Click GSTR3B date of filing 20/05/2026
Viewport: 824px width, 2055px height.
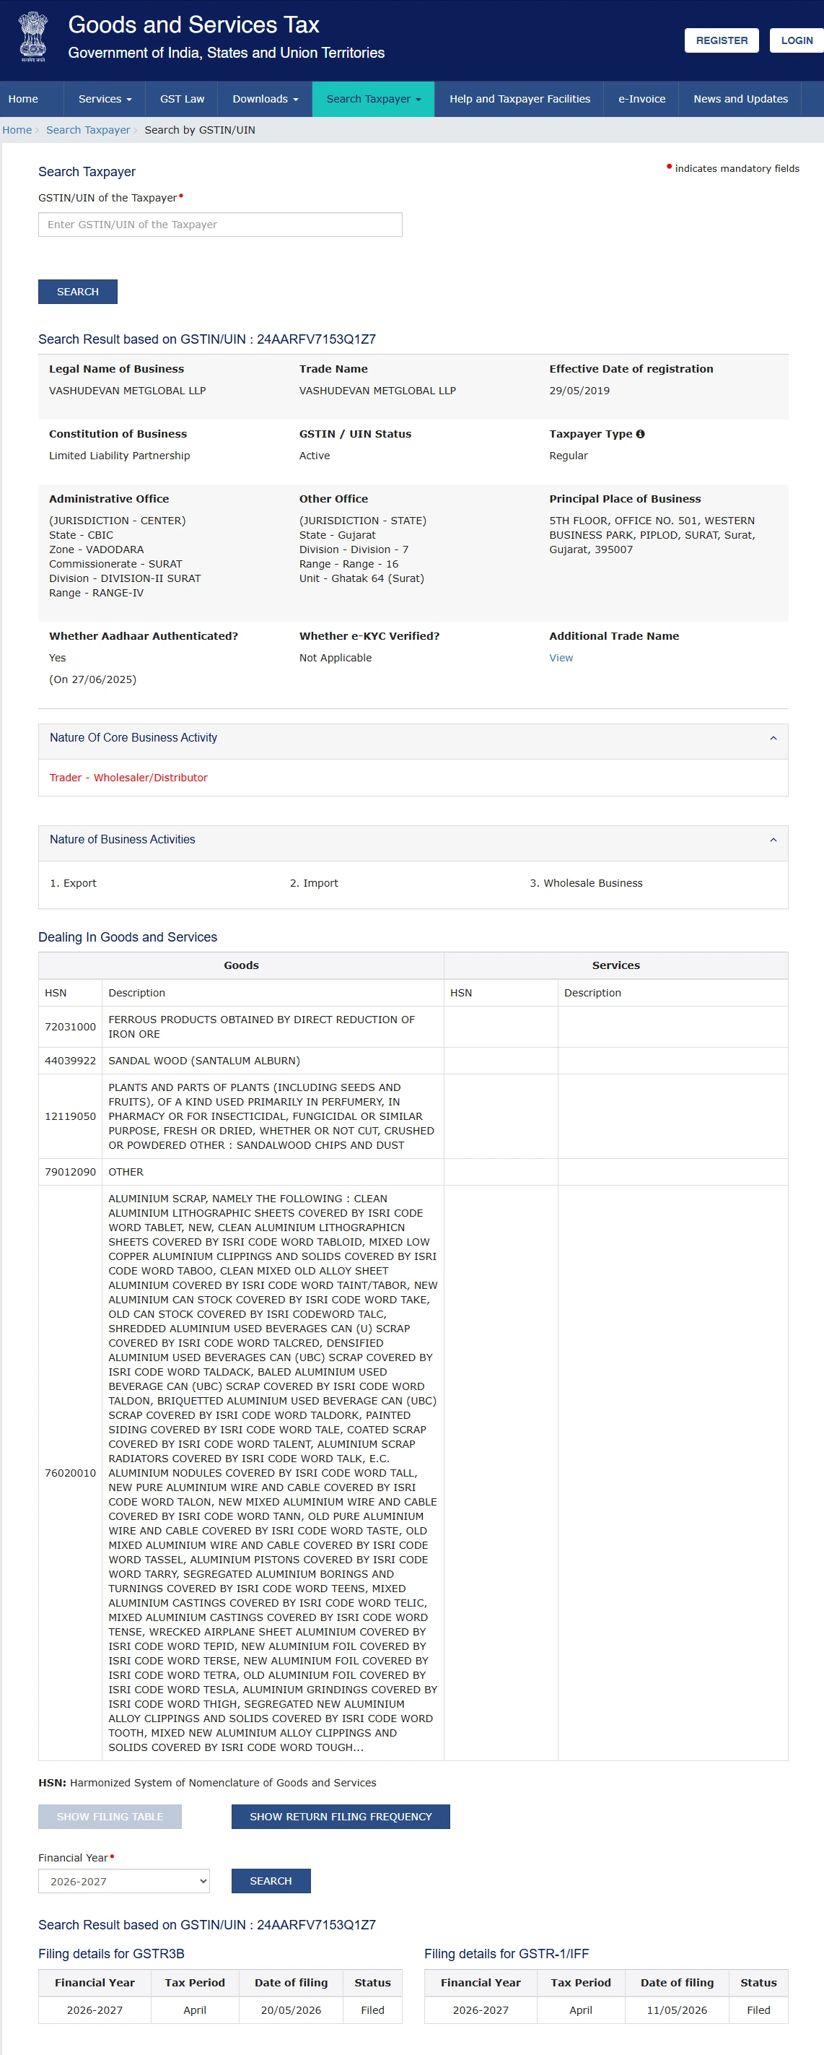291,2010
